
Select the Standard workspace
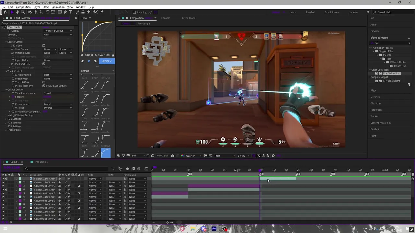point(310,12)
